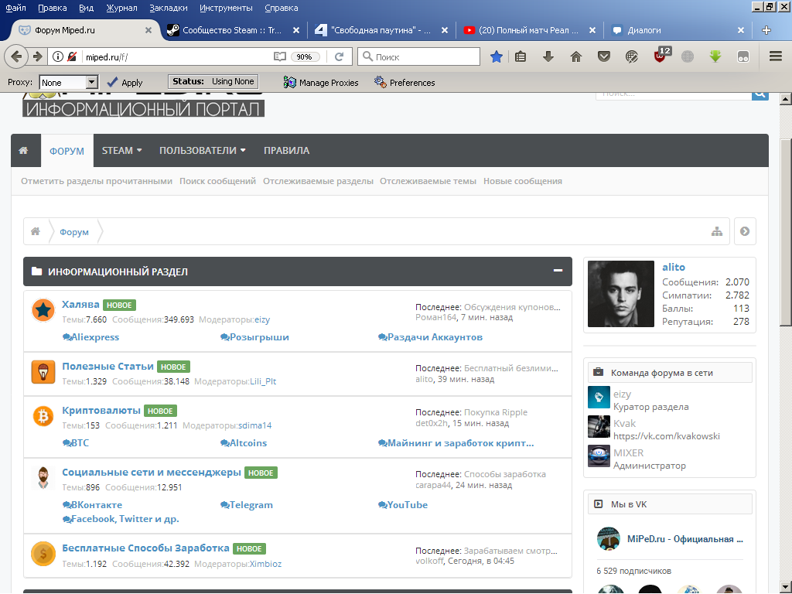The image size is (792, 594).
Task: Click the site search magnifier button
Action: [760, 94]
